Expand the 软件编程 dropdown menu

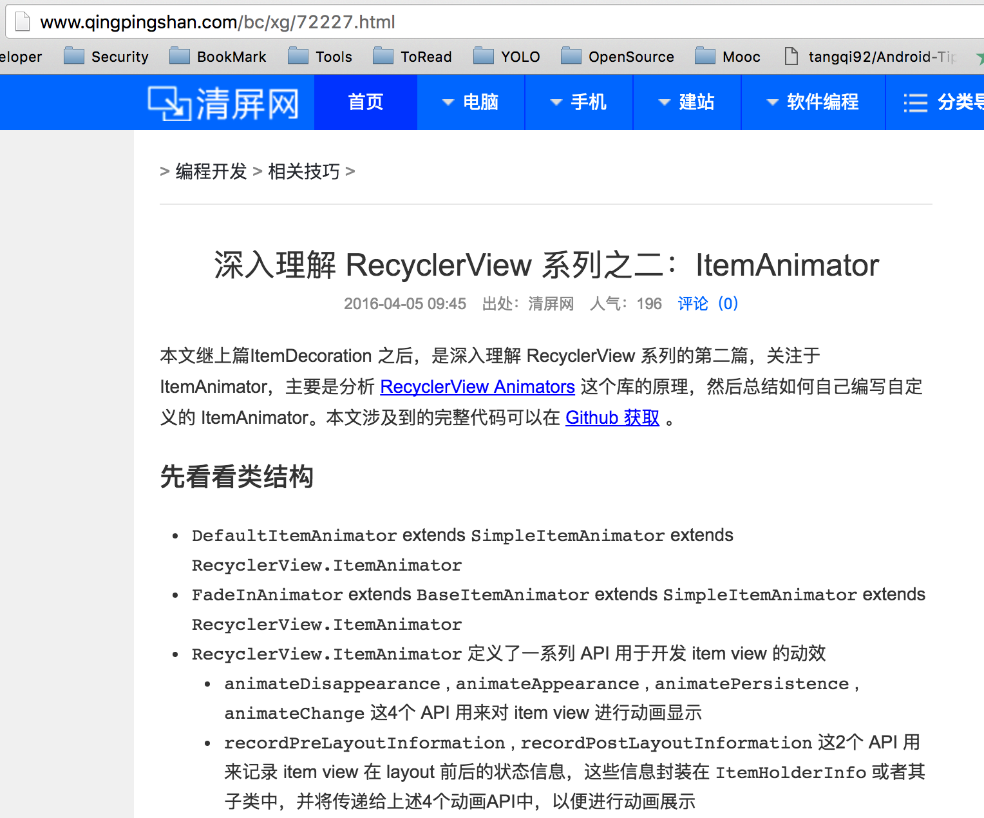tap(813, 102)
